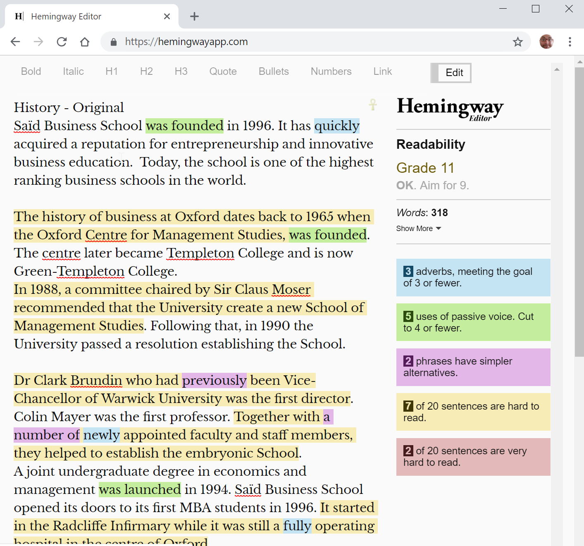This screenshot has height=546, width=584.
Task: Click highlighted phrase 'was launched'
Action: (140, 489)
